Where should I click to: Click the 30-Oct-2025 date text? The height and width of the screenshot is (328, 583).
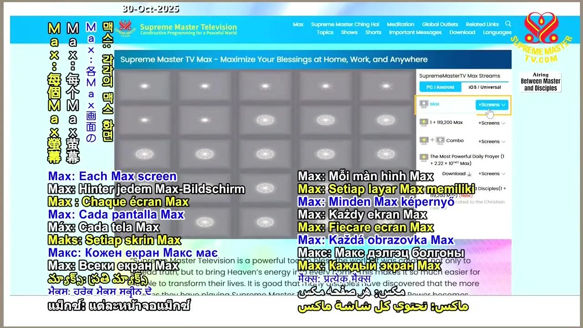(x=150, y=9)
